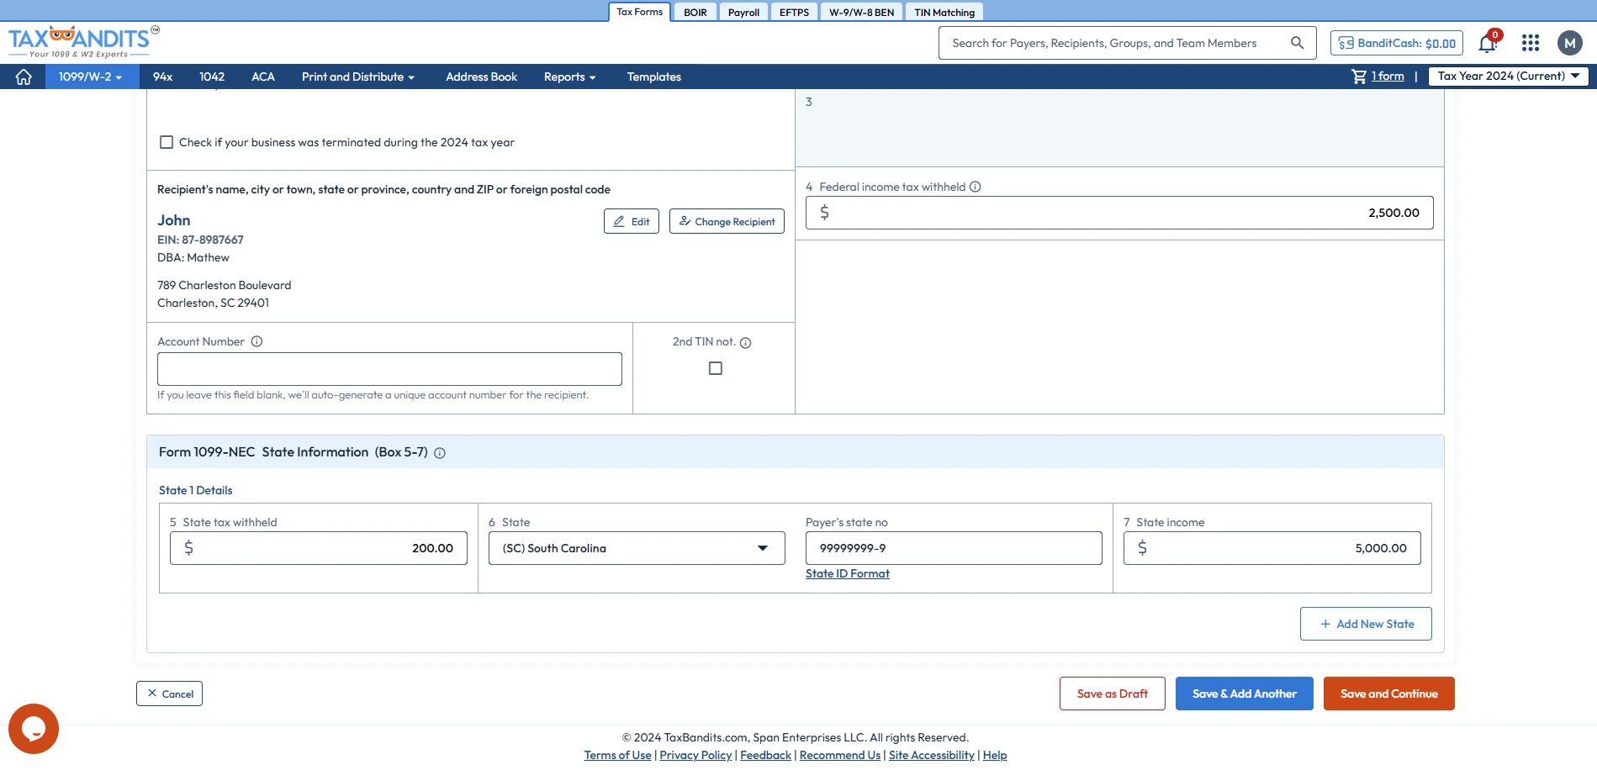
Task: Click Add New State button
Action: pyautogui.click(x=1366, y=624)
